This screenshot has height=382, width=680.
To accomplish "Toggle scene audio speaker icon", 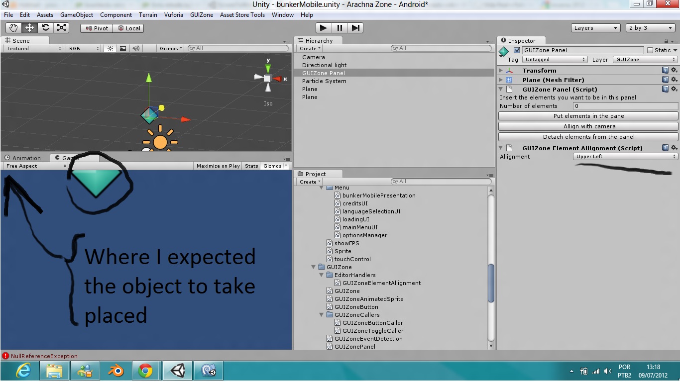I will [x=135, y=48].
